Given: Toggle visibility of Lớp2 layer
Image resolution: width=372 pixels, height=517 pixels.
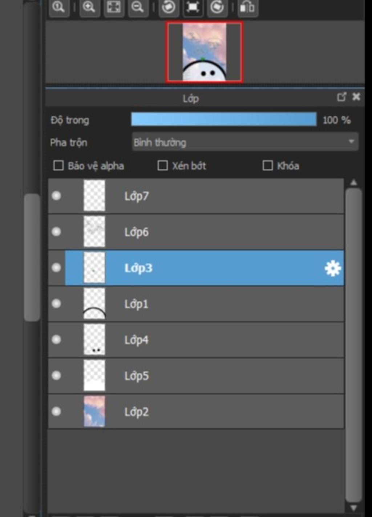Looking at the screenshot, I should click(56, 412).
